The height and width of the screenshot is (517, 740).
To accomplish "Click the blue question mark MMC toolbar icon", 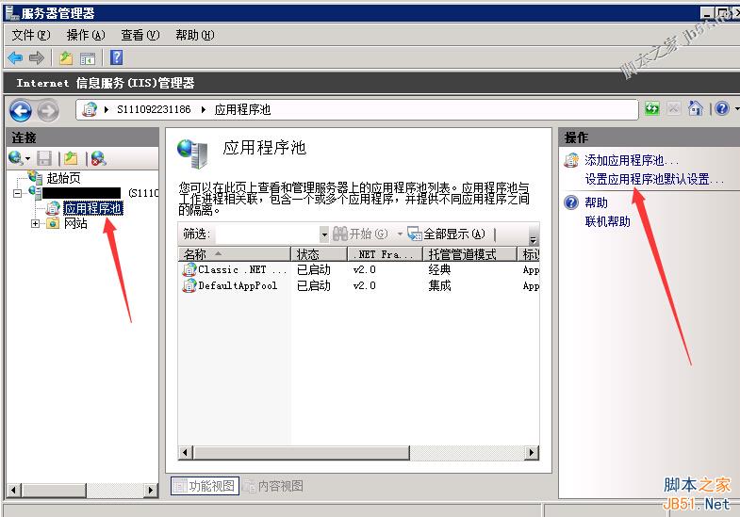I will pos(116,58).
